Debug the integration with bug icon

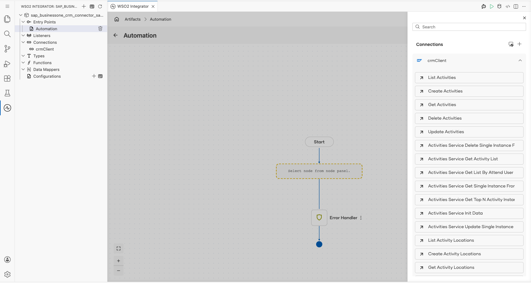[x=500, y=6]
